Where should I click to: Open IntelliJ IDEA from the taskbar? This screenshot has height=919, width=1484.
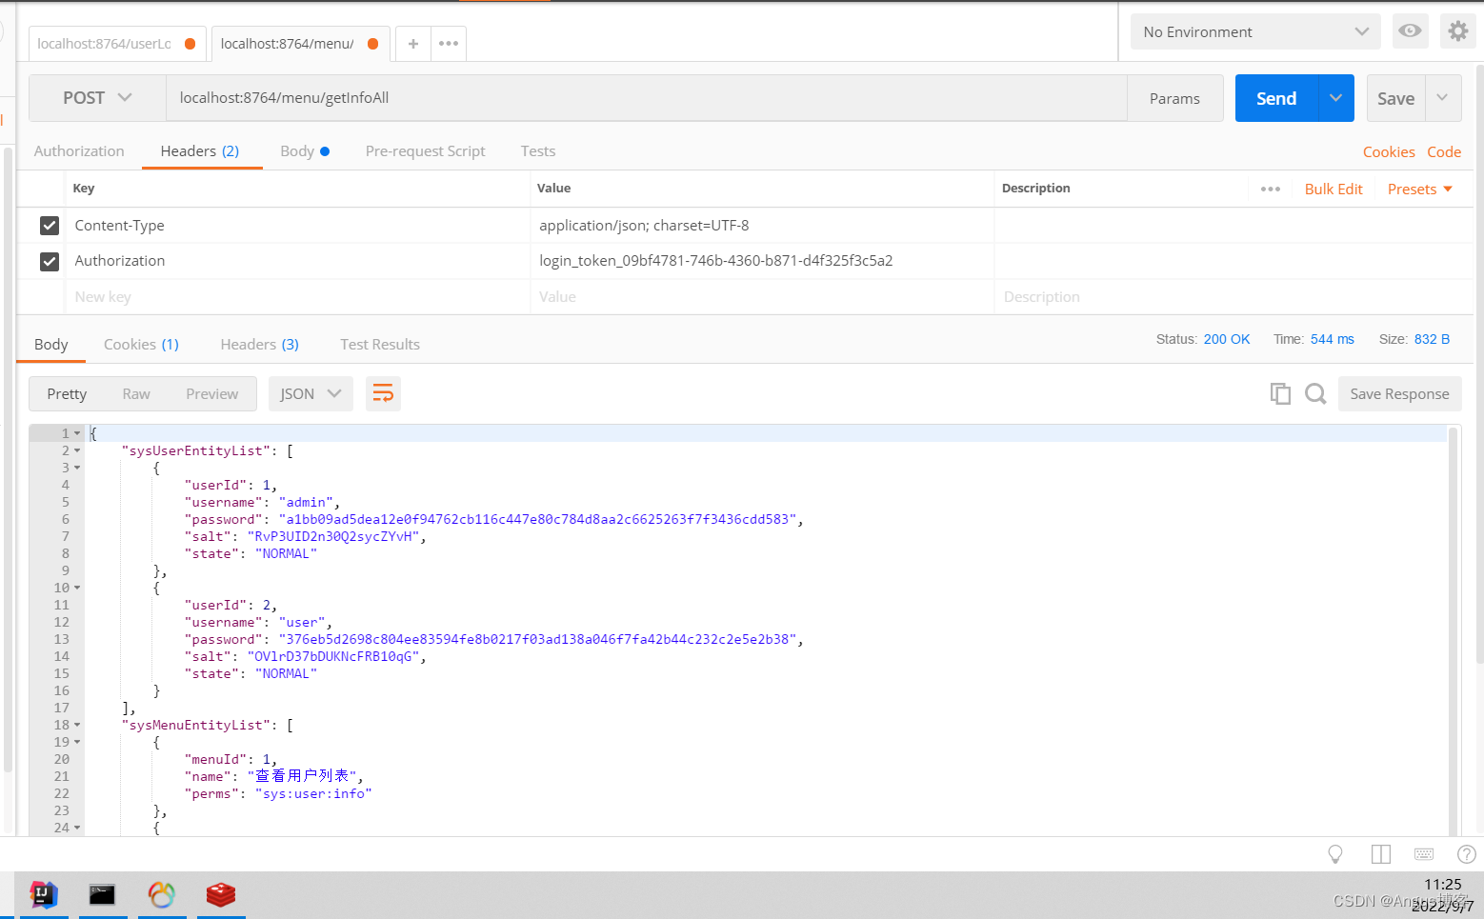coord(44,896)
